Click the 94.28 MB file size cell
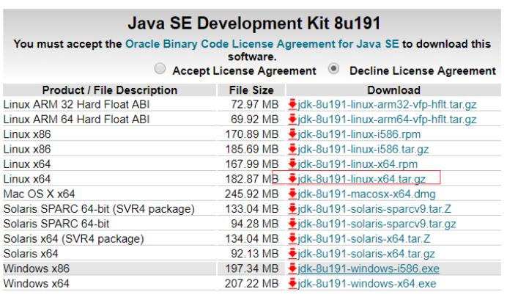This screenshot has width=507, height=300. (254, 224)
